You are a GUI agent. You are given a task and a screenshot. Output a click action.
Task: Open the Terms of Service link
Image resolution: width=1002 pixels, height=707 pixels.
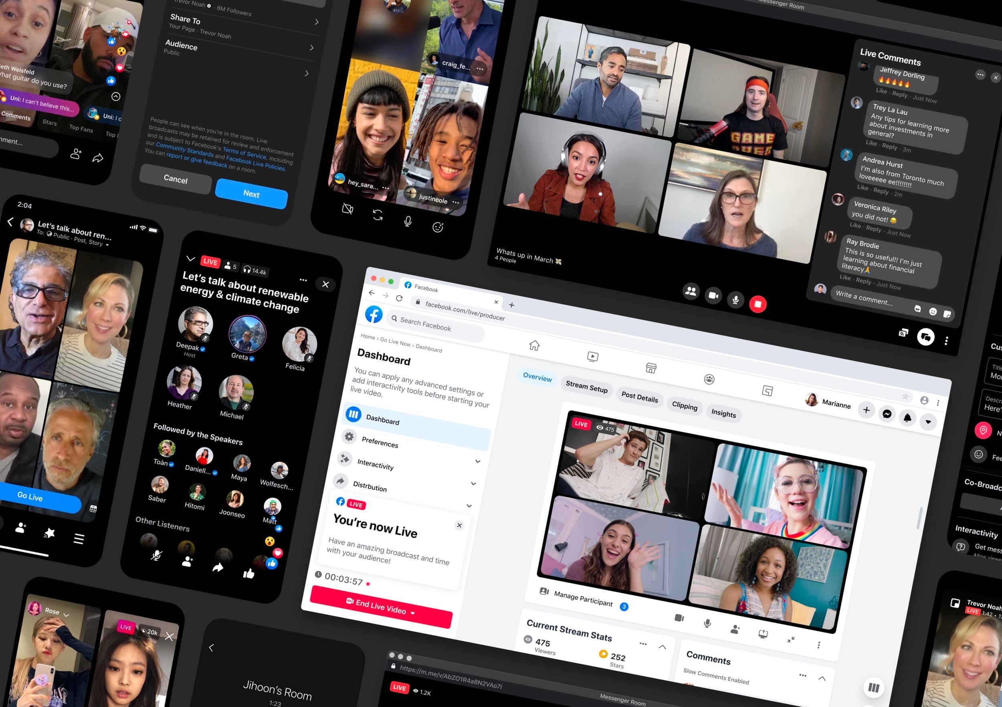pyautogui.click(x=244, y=153)
